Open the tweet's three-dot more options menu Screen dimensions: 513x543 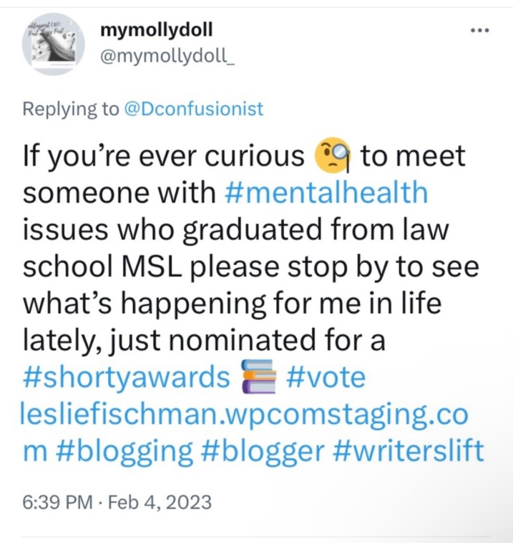pos(482,30)
